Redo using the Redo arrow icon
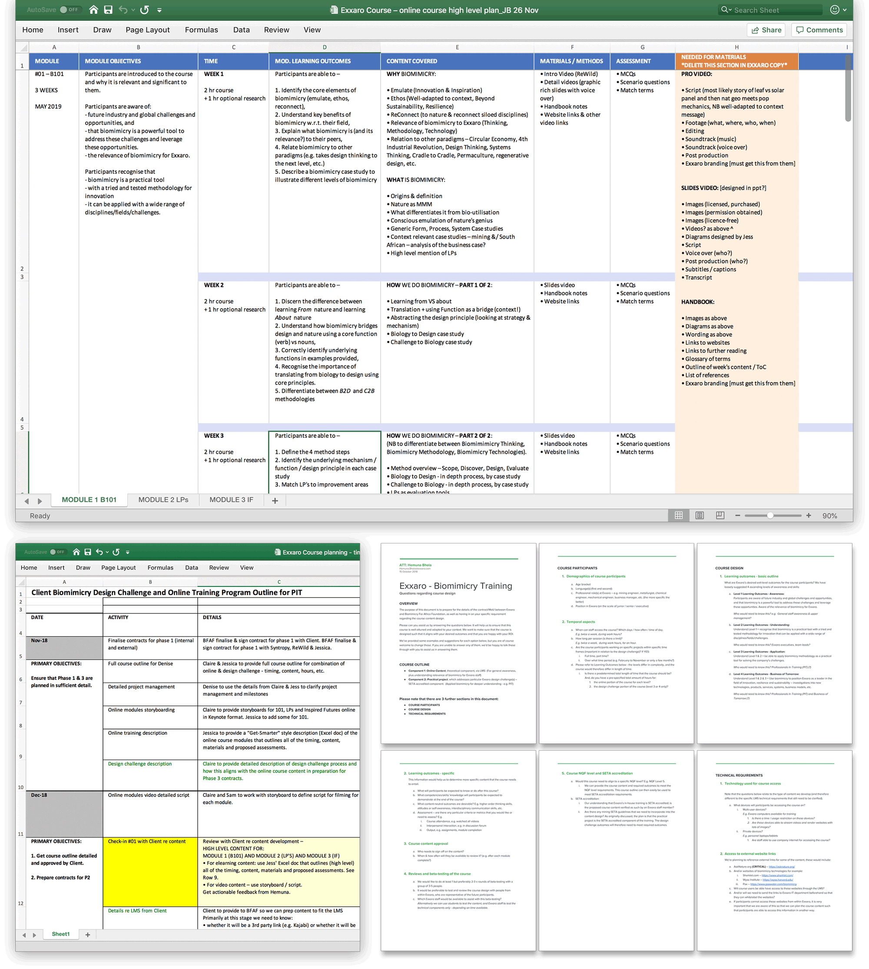 pyautogui.click(x=144, y=10)
